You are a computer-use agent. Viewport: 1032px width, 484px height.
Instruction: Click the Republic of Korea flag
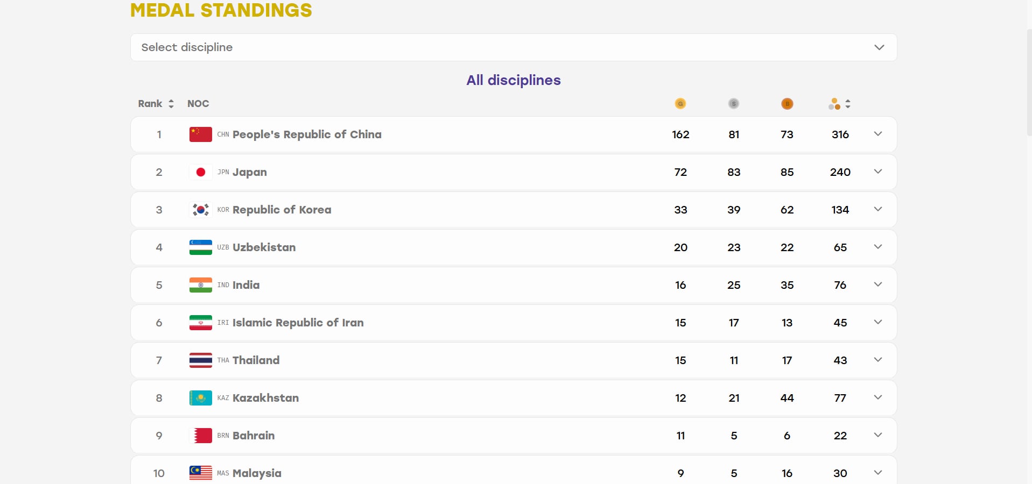(200, 210)
